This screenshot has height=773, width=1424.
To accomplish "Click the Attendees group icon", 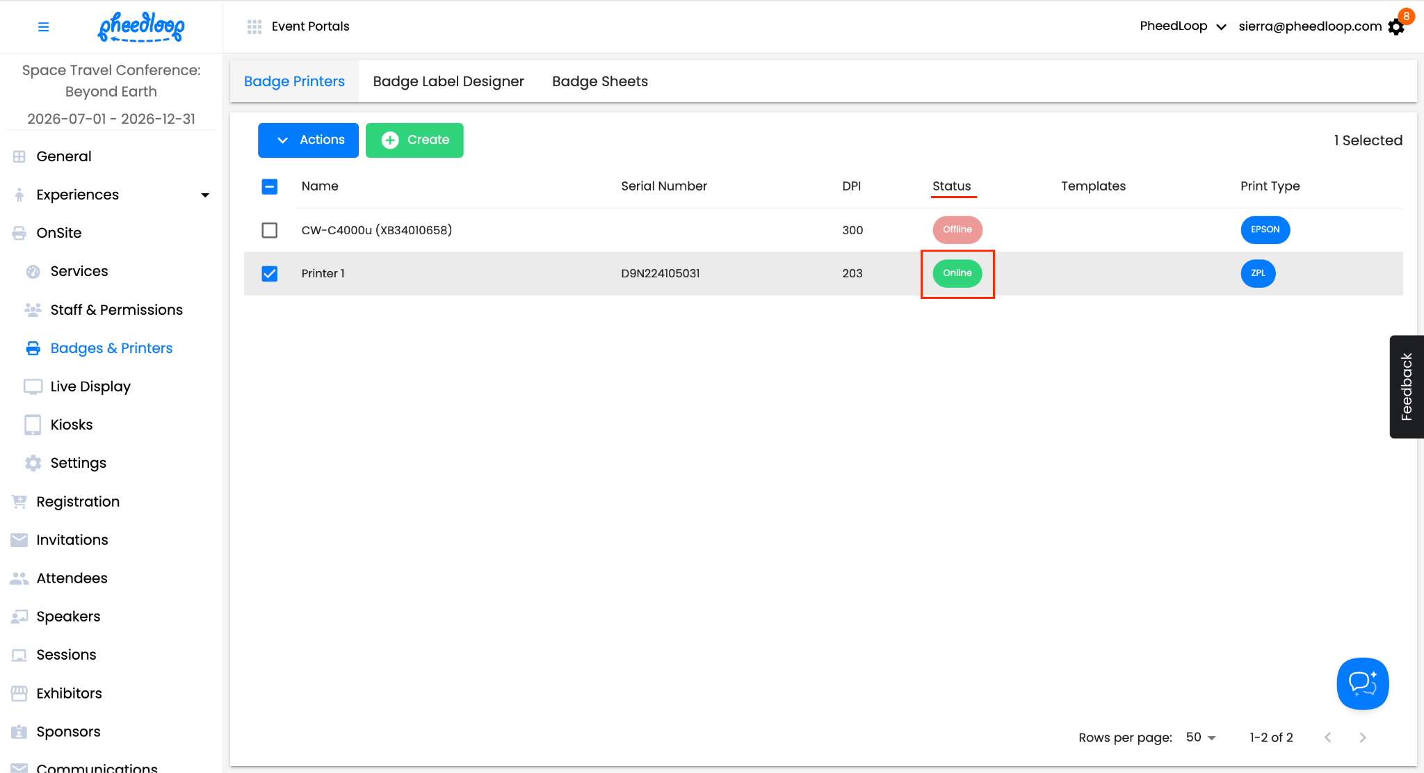I will pyautogui.click(x=19, y=578).
